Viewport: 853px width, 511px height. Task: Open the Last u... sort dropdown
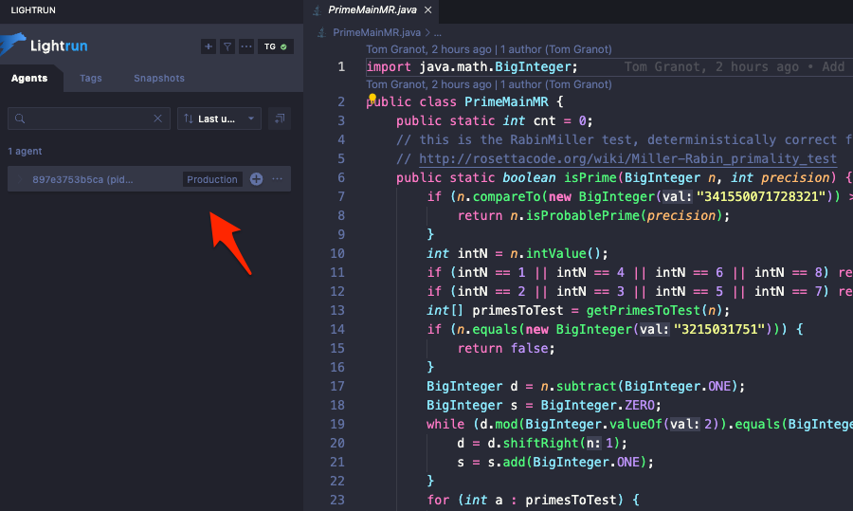(x=219, y=119)
